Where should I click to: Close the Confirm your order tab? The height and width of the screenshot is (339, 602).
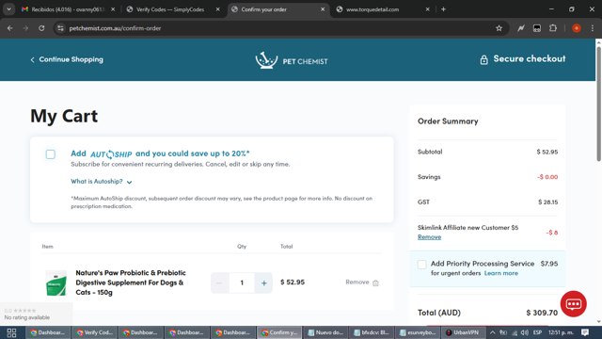pos(323,9)
